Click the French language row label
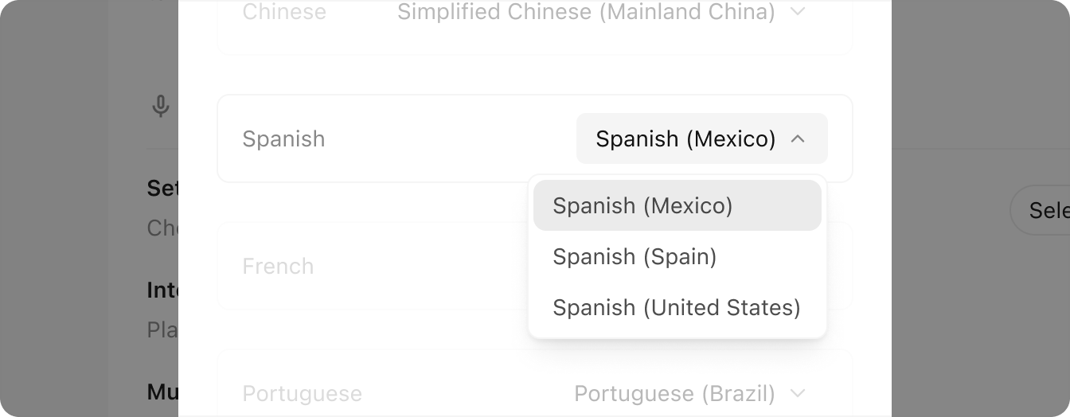The image size is (1070, 417). 278,266
